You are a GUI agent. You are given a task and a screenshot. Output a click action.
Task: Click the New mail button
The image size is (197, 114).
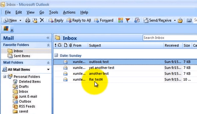pyautogui.click(x=10, y=20)
